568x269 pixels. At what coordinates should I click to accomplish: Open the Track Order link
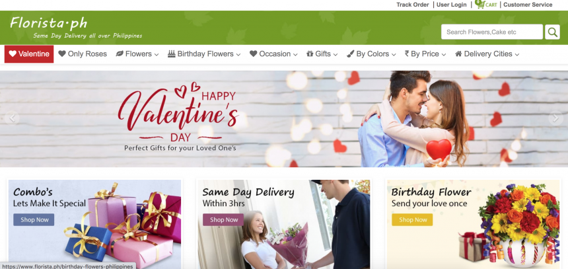coord(413,5)
